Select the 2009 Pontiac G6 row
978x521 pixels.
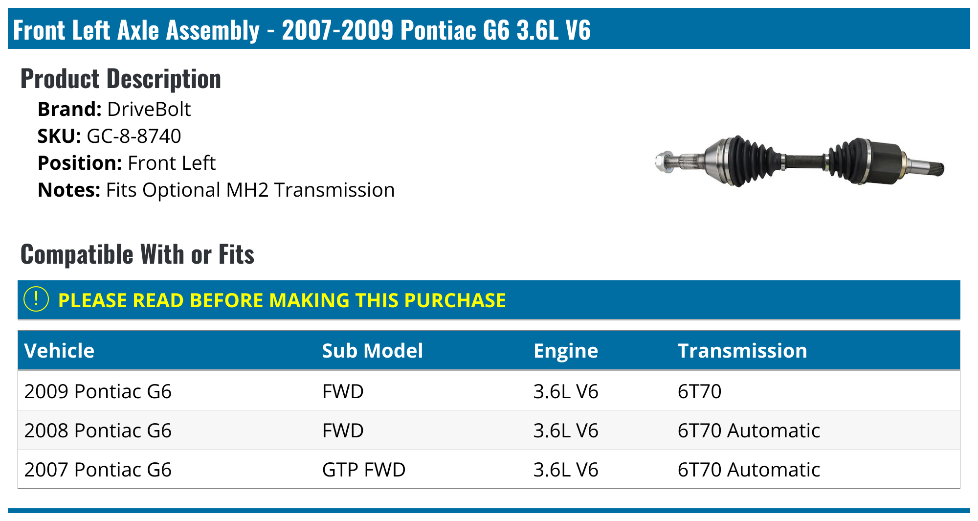tap(98, 391)
